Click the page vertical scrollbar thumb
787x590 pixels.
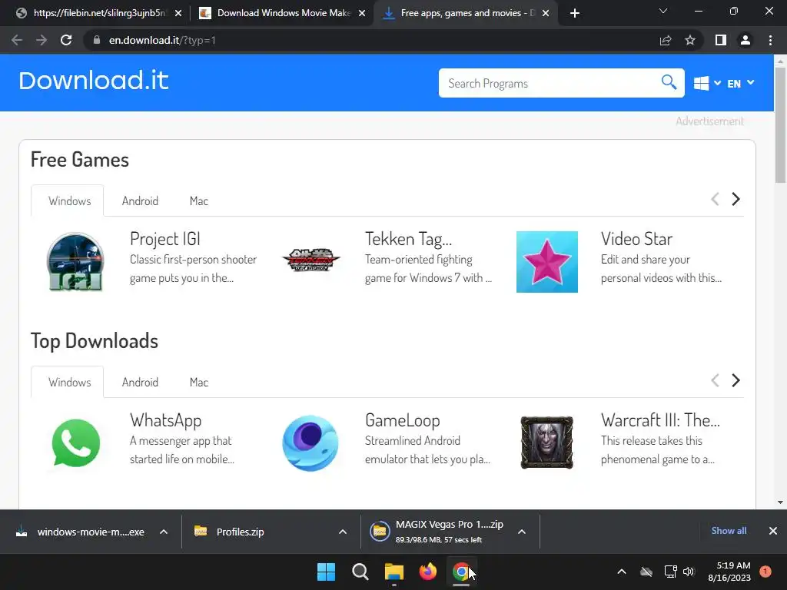pos(780,125)
